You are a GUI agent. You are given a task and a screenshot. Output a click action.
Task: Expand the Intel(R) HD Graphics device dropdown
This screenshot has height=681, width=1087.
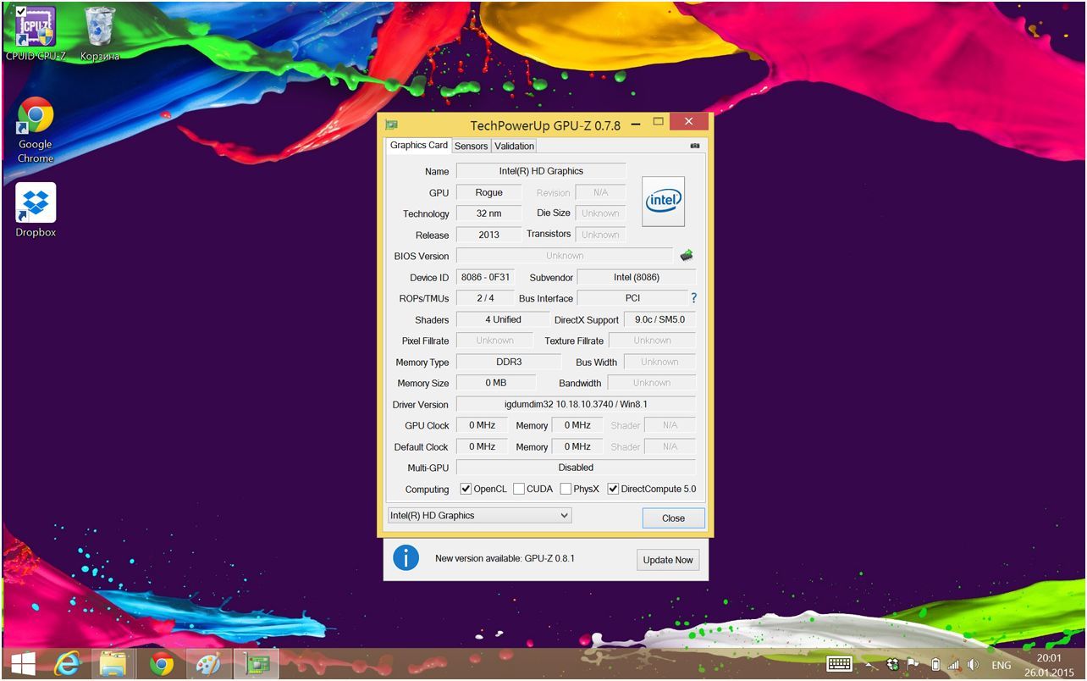479,515
